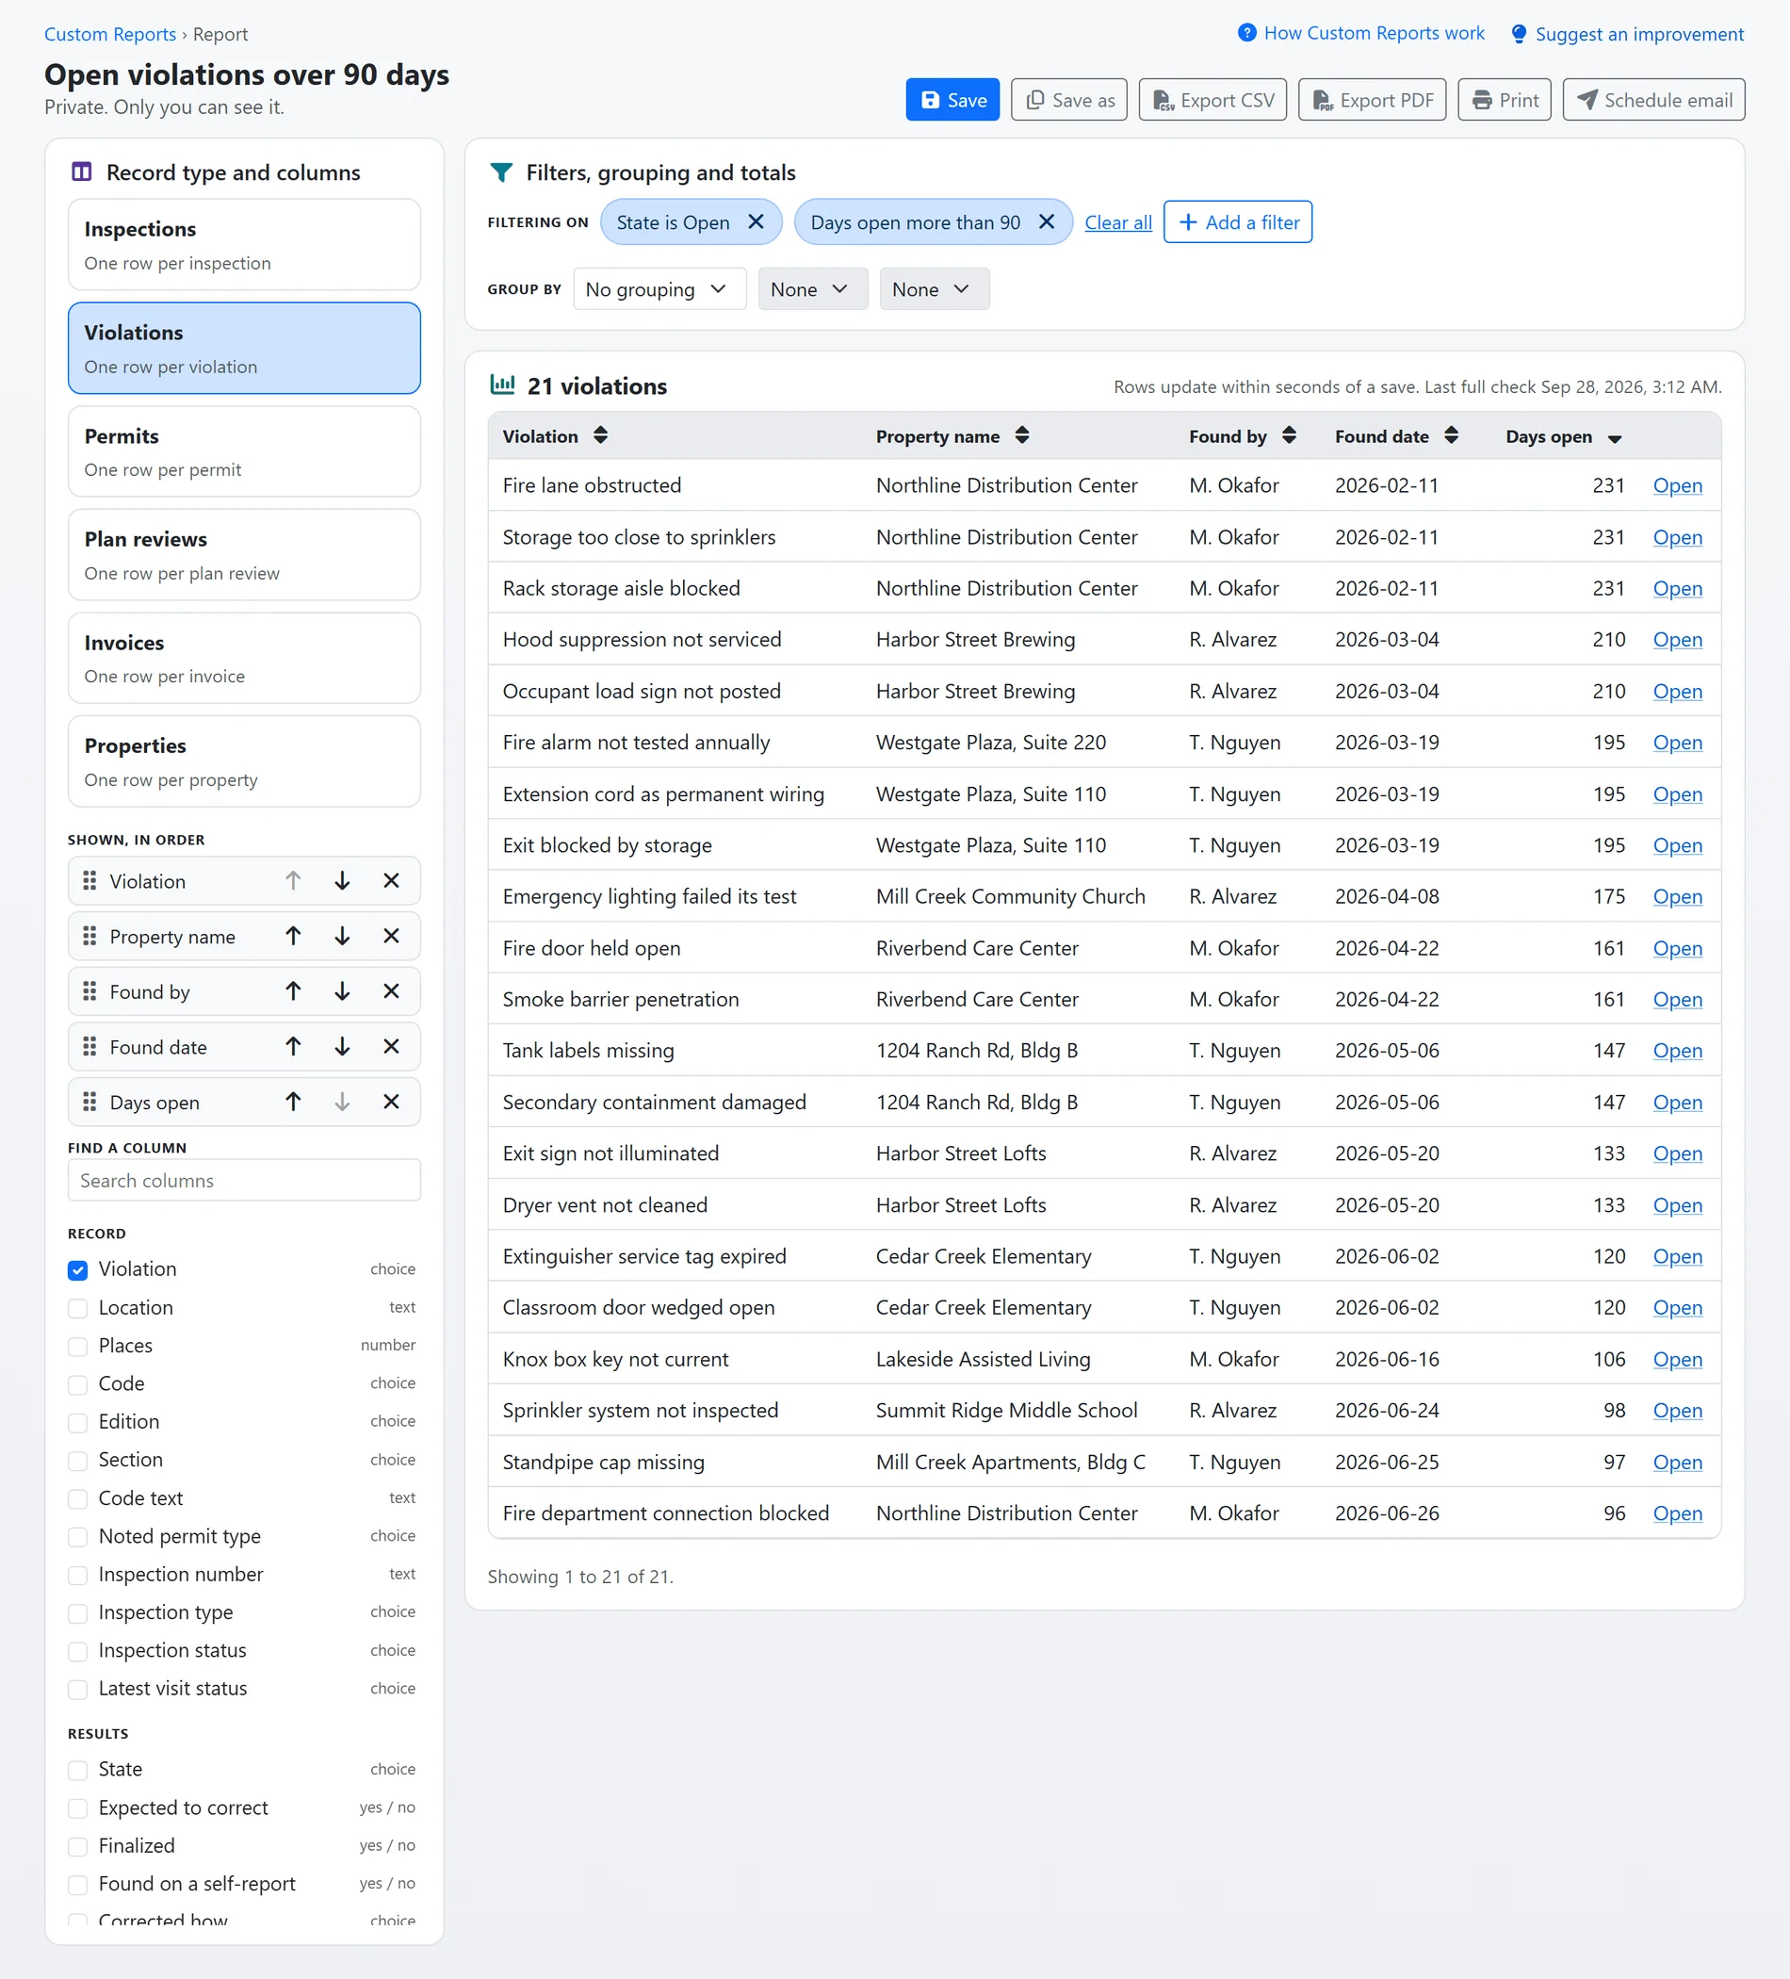Open the Fire lane obstructed violation
Image resolution: width=1790 pixels, height=1979 pixels.
[1677, 485]
